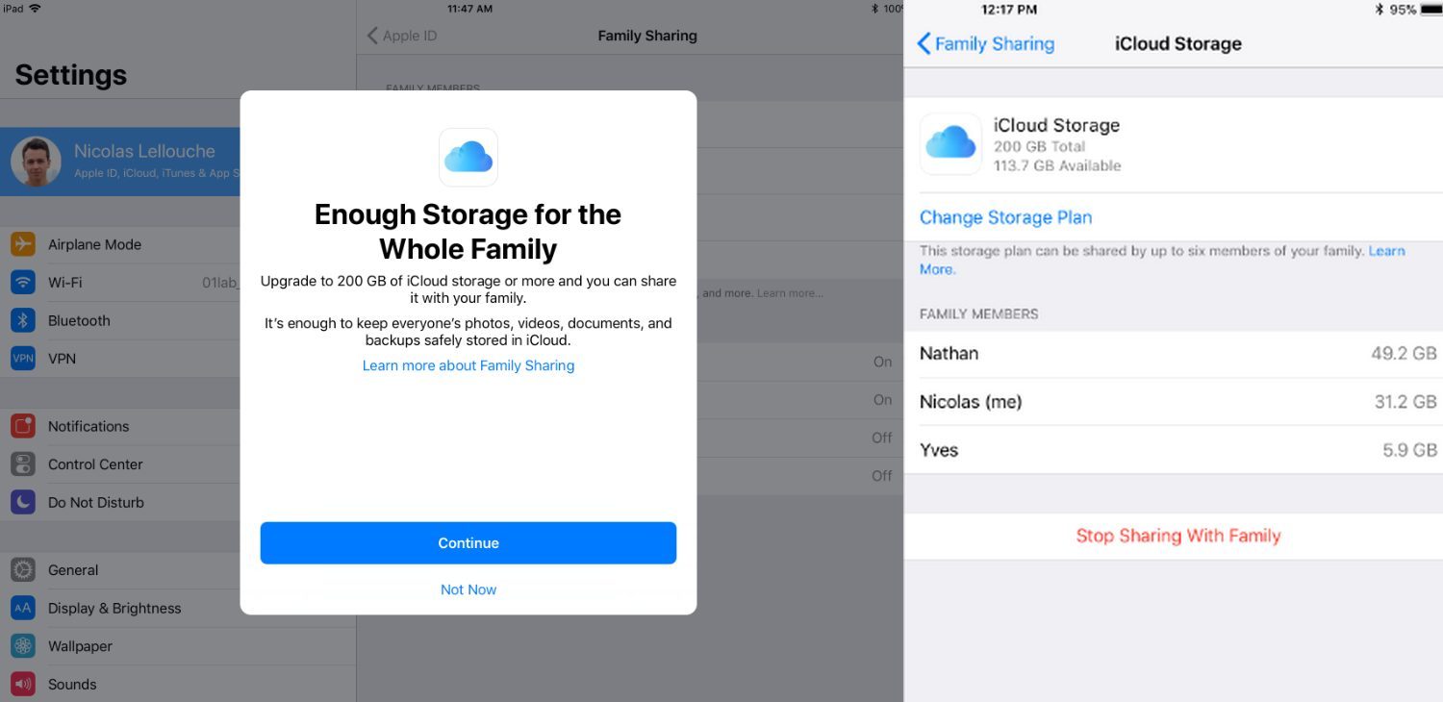This screenshot has height=702, width=1443.
Task: Tap the Nicolas Lellouche account name
Action: [144, 151]
